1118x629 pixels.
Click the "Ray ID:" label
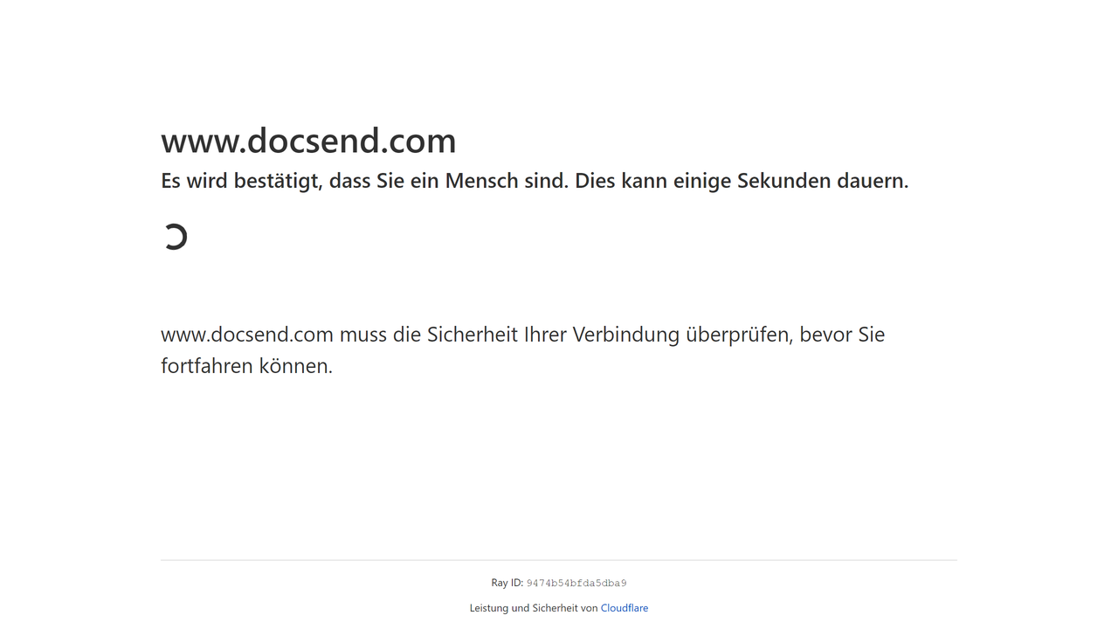pyautogui.click(x=507, y=583)
